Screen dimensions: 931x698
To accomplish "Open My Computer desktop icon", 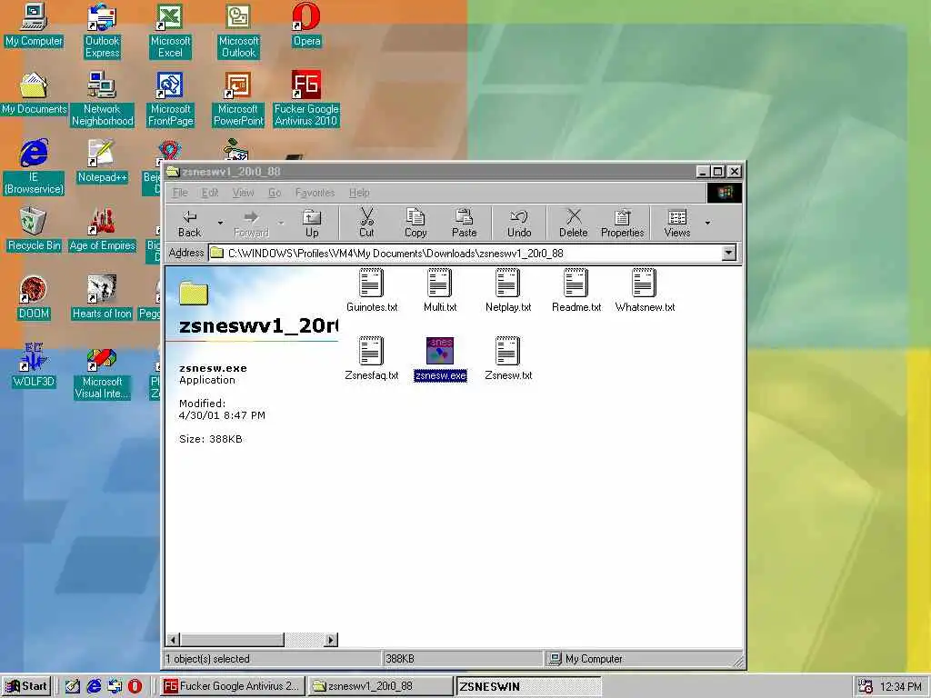I will pyautogui.click(x=34, y=25).
